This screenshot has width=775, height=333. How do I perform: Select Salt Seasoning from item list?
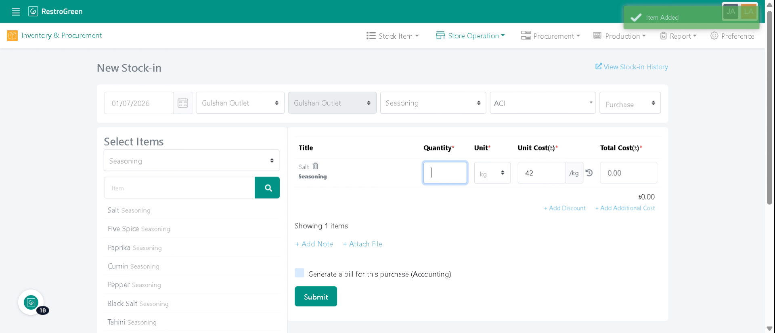(x=192, y=210)
